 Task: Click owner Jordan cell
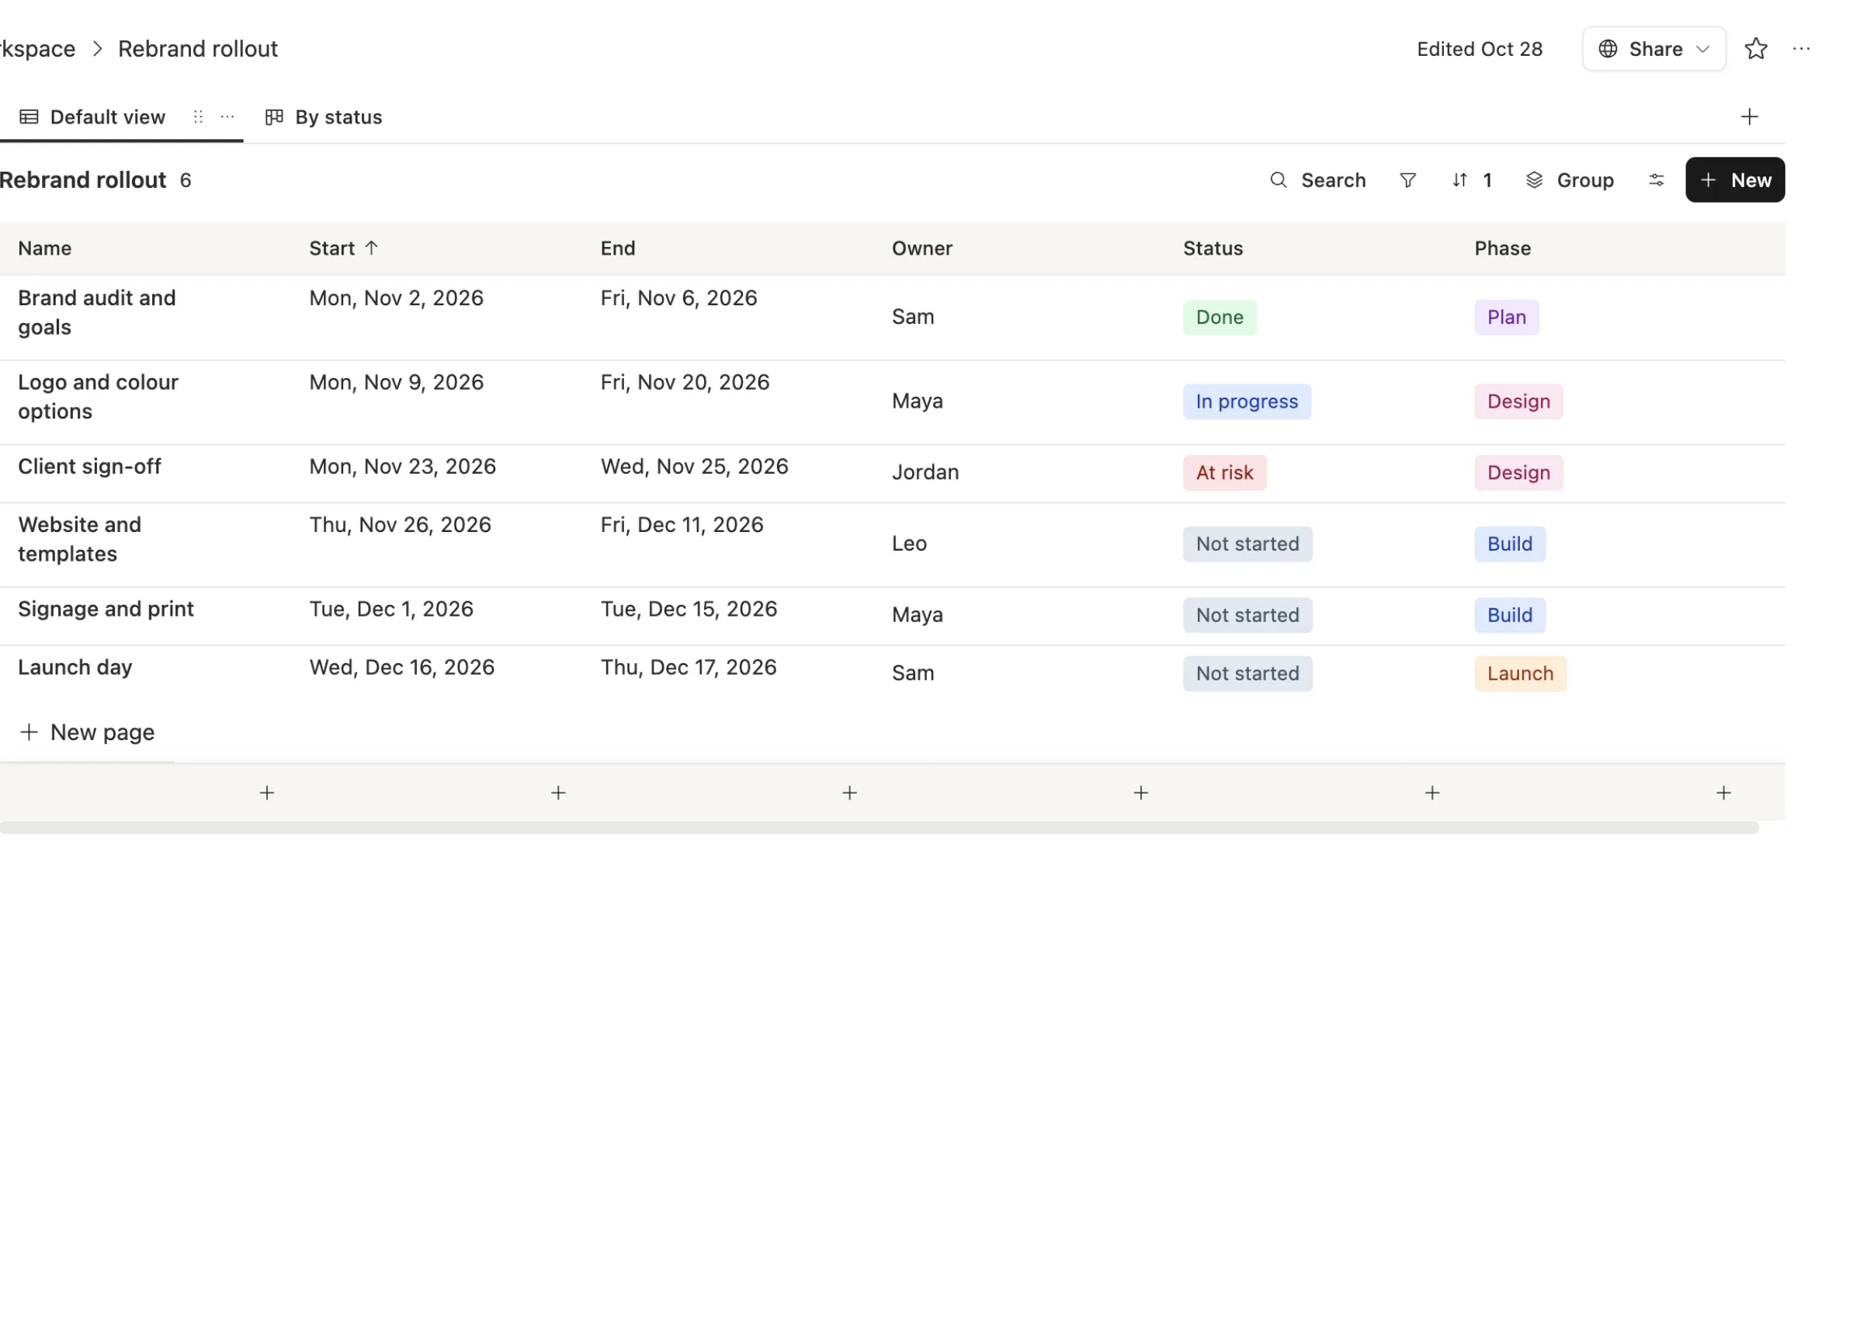(925, 473)
